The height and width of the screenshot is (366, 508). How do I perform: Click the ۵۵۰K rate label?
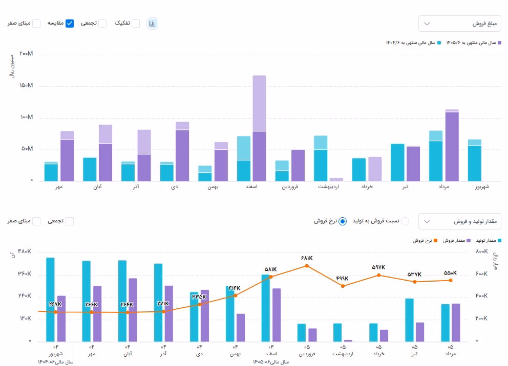(x=450, y=273)
